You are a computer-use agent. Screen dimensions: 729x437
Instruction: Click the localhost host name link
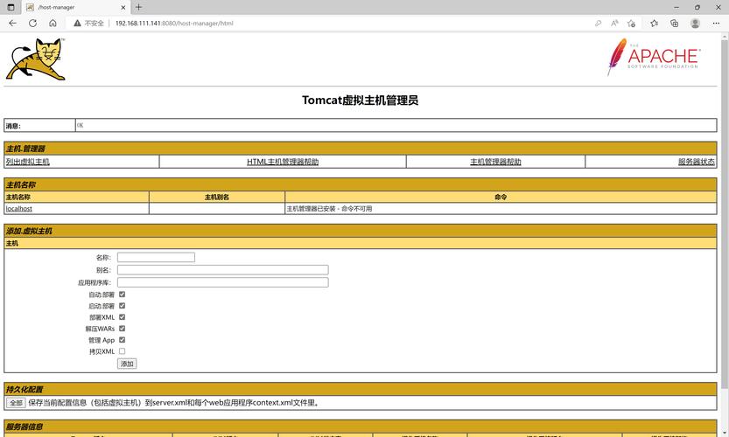click(x=19, y=209)
